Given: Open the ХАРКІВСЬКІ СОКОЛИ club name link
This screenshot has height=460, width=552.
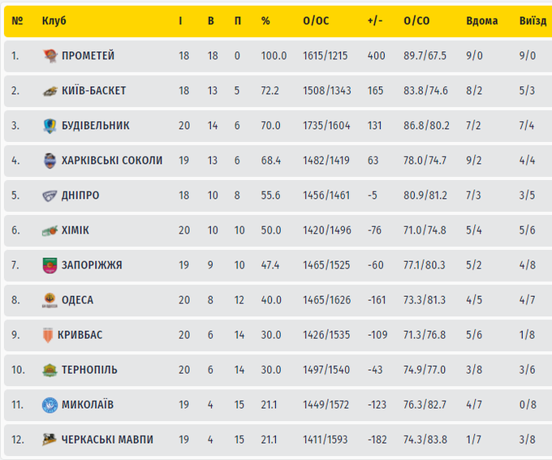Looking at the screenshot, I should [x=112, y=161].
